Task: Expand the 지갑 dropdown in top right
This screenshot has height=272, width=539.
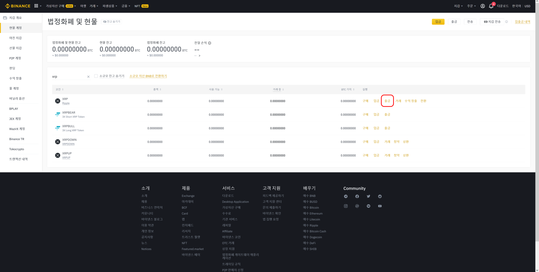Action: tap(458, 6)
